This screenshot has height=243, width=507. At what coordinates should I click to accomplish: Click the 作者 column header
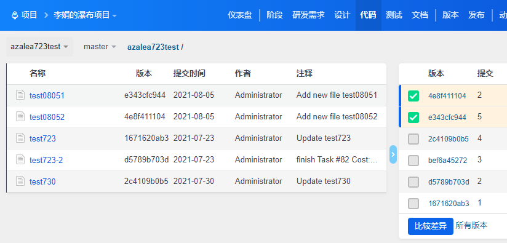[x=243, y=73]
